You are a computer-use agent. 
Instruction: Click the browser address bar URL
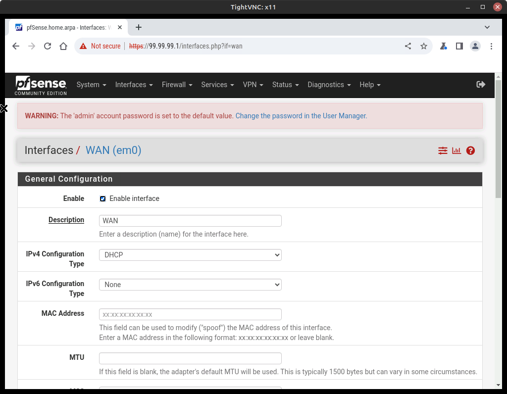tap(186, 46)
